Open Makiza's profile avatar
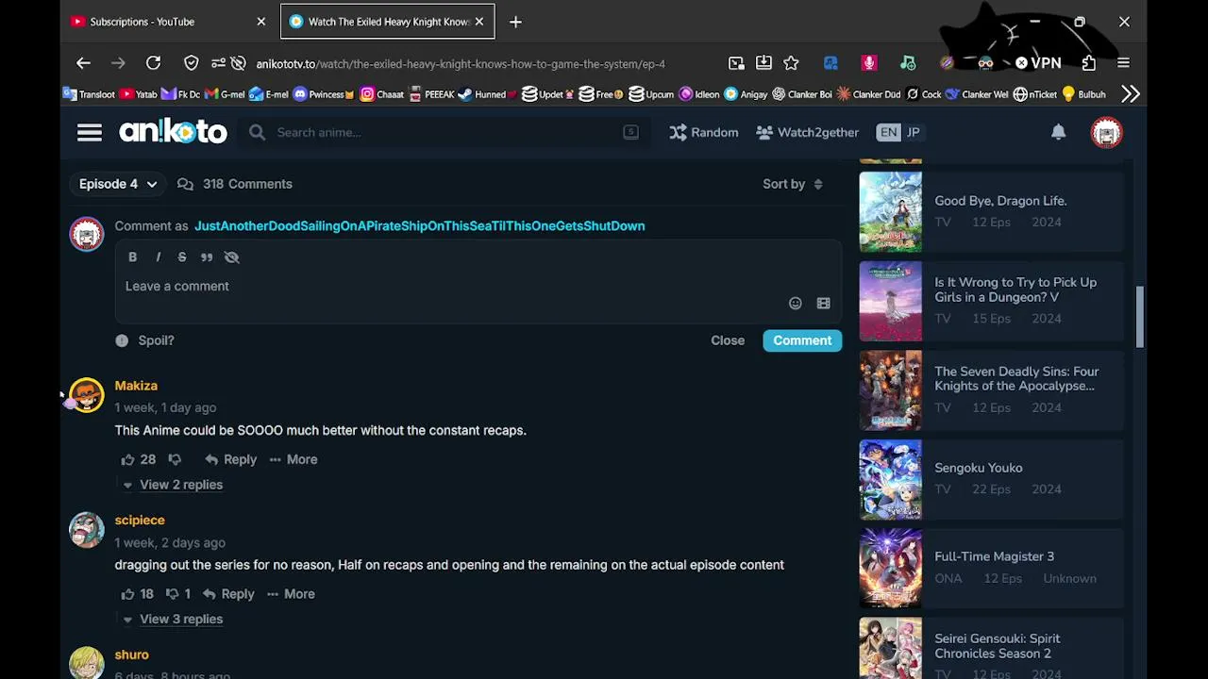This screenshot has height=679, width=1208. pos(86,395)
